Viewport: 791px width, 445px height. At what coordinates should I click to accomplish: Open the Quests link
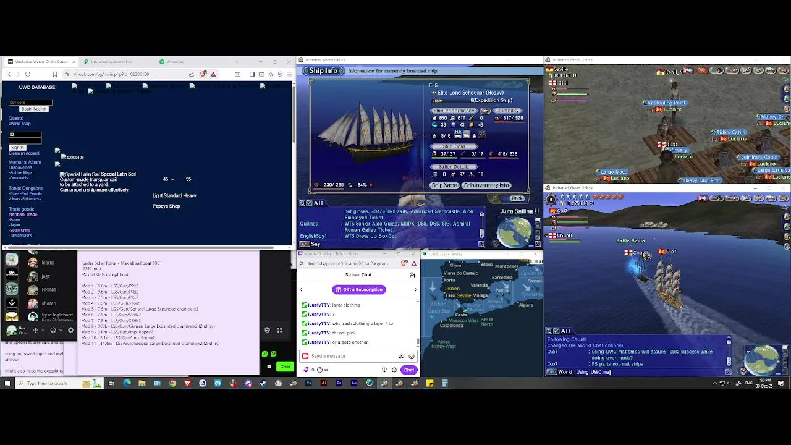15,118
